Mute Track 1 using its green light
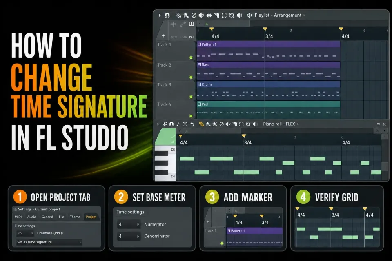Image resolution: width=392 pixels, height=261 pixels. tap(191, 58)
